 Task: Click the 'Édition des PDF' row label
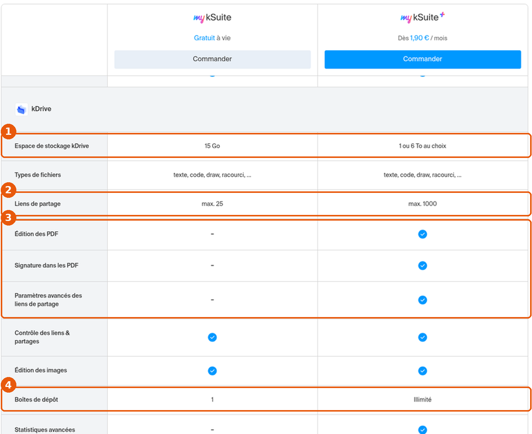(36, 234)
